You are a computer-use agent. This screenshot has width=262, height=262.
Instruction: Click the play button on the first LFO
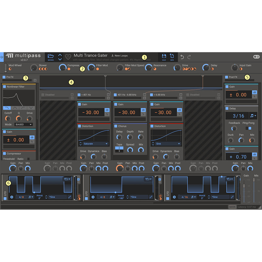point(12,197)
